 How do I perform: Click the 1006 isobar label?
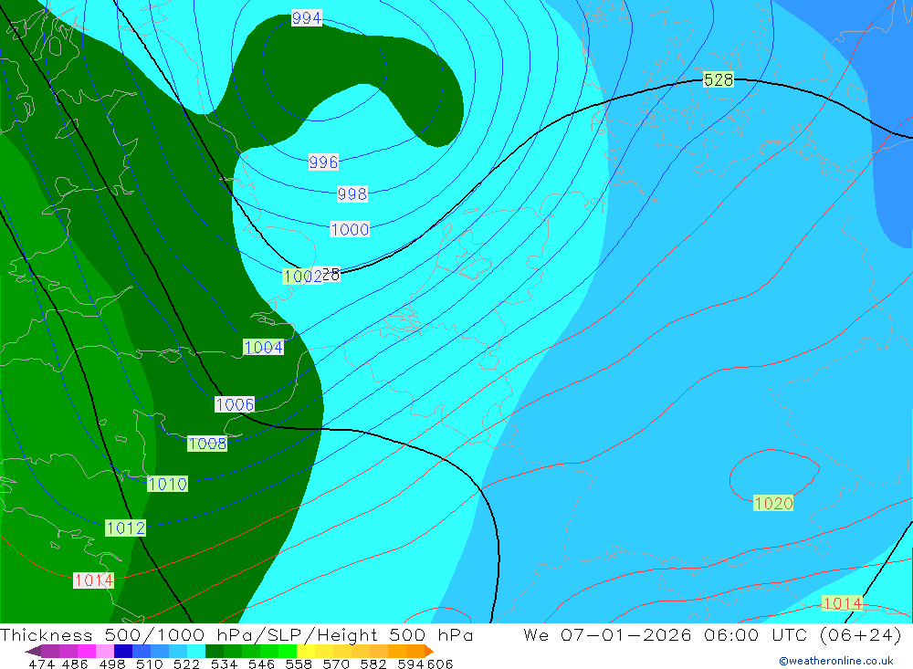click(235, 404)
